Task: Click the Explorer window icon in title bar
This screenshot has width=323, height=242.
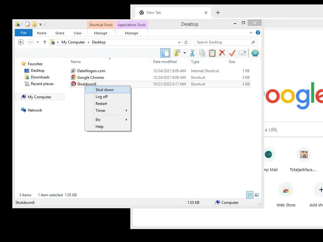Action: (x=18, y=24)
